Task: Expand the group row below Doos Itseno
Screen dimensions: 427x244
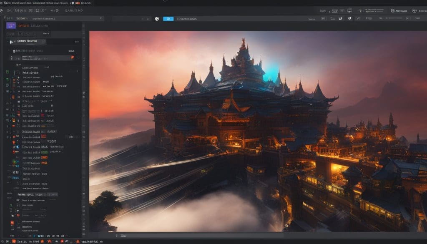Action: [14, 51]
